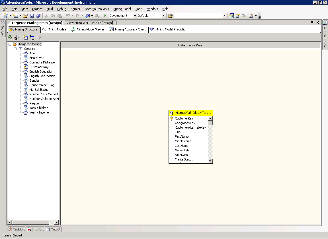Open the File menu

tap(5, 9)
